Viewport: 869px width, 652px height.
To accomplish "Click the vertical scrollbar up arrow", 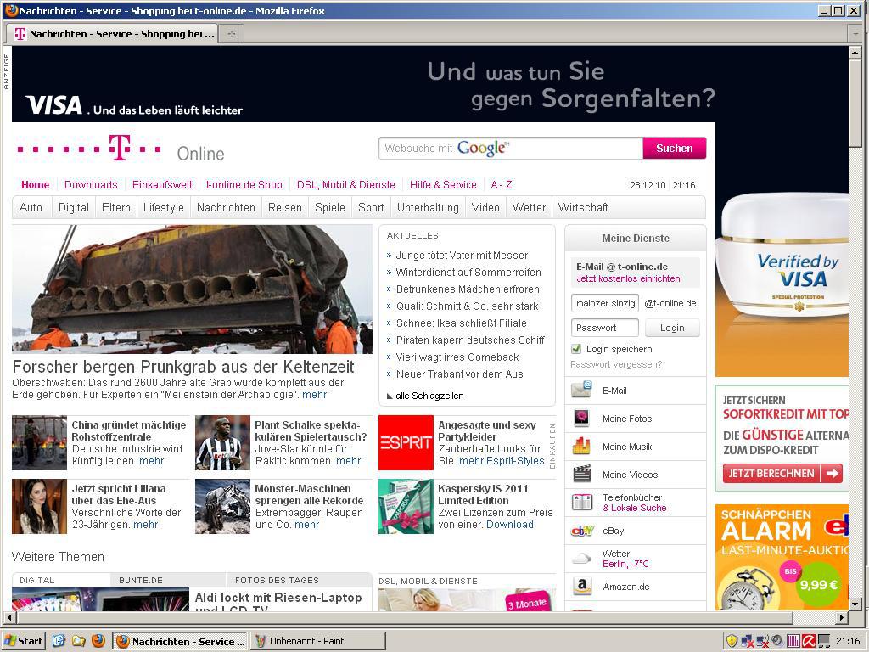I will [x=855, y=53].
